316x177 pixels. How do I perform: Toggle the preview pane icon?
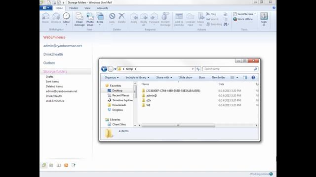click(245, 77)
